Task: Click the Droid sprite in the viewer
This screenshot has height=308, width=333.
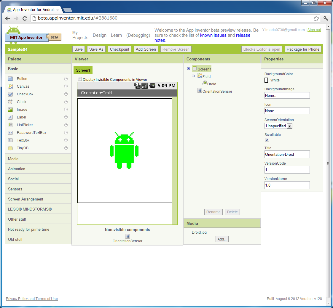Action: click(124, 150)
